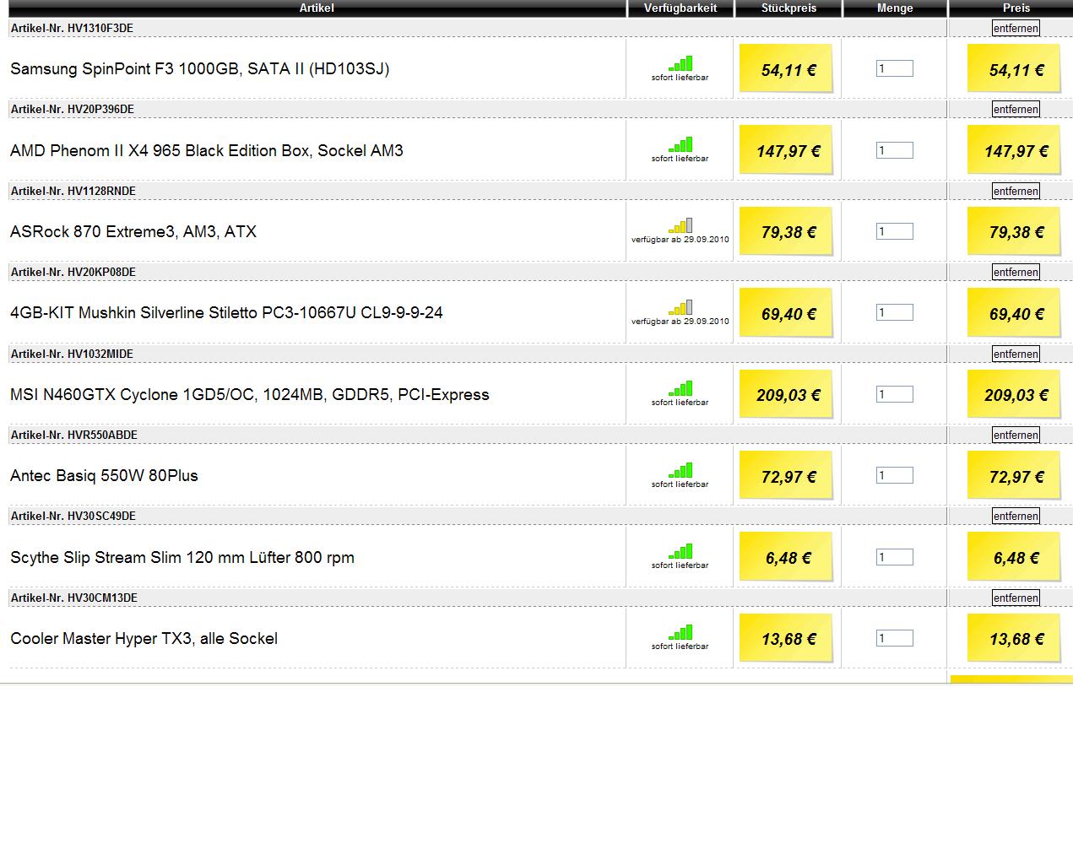Open the MSI N460GTX Cyclone product name

pyautogui.click(x=250, y=394)
